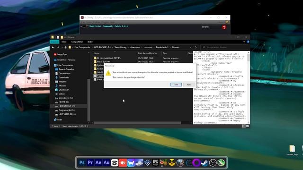Open Adobe Audition from the dock
303x170 pixels.
pyautogui.click(x=107, y=162)
